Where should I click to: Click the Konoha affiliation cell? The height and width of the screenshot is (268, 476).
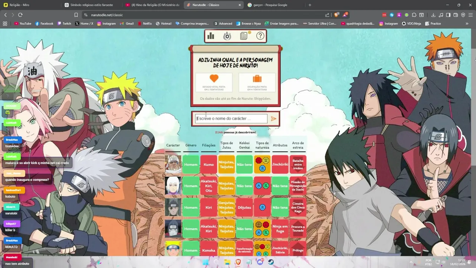(209, 250)
